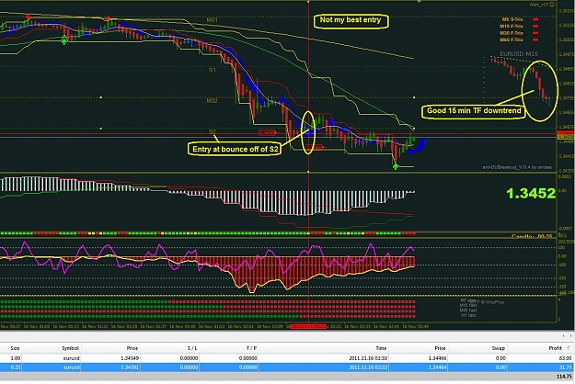Click the 16 Nov 02:49 time axis label
Viewport: 575px width, 384px height.
pos(416,326)
